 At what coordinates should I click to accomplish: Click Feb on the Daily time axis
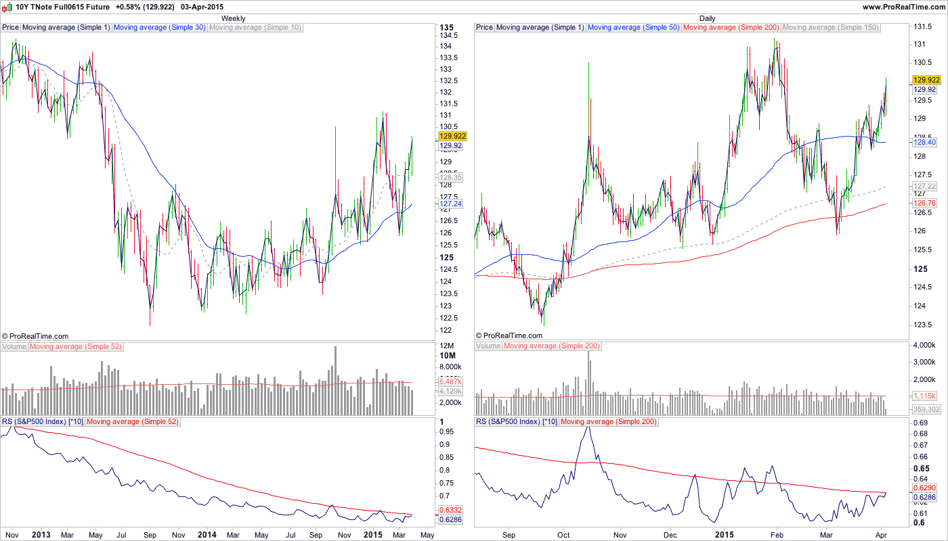pyautogui.click(x=776, y=535)
